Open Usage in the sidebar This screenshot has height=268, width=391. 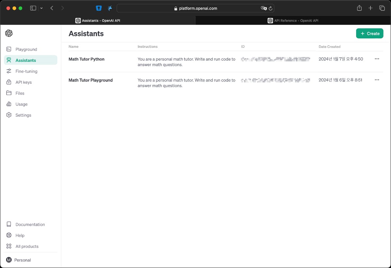pos(31,104)
